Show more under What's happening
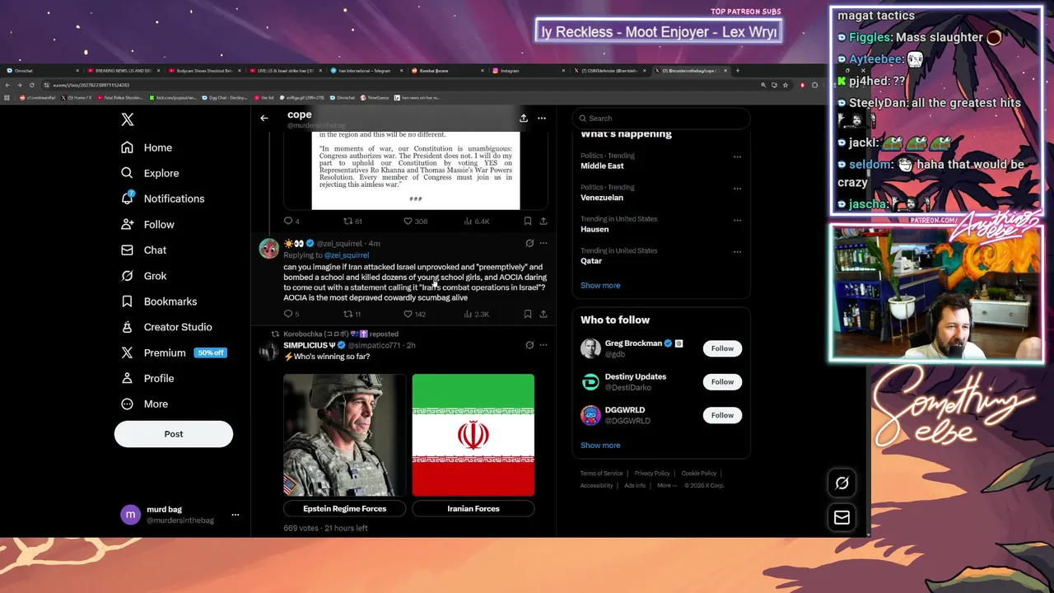1054x593 pixels. (600, 285)
